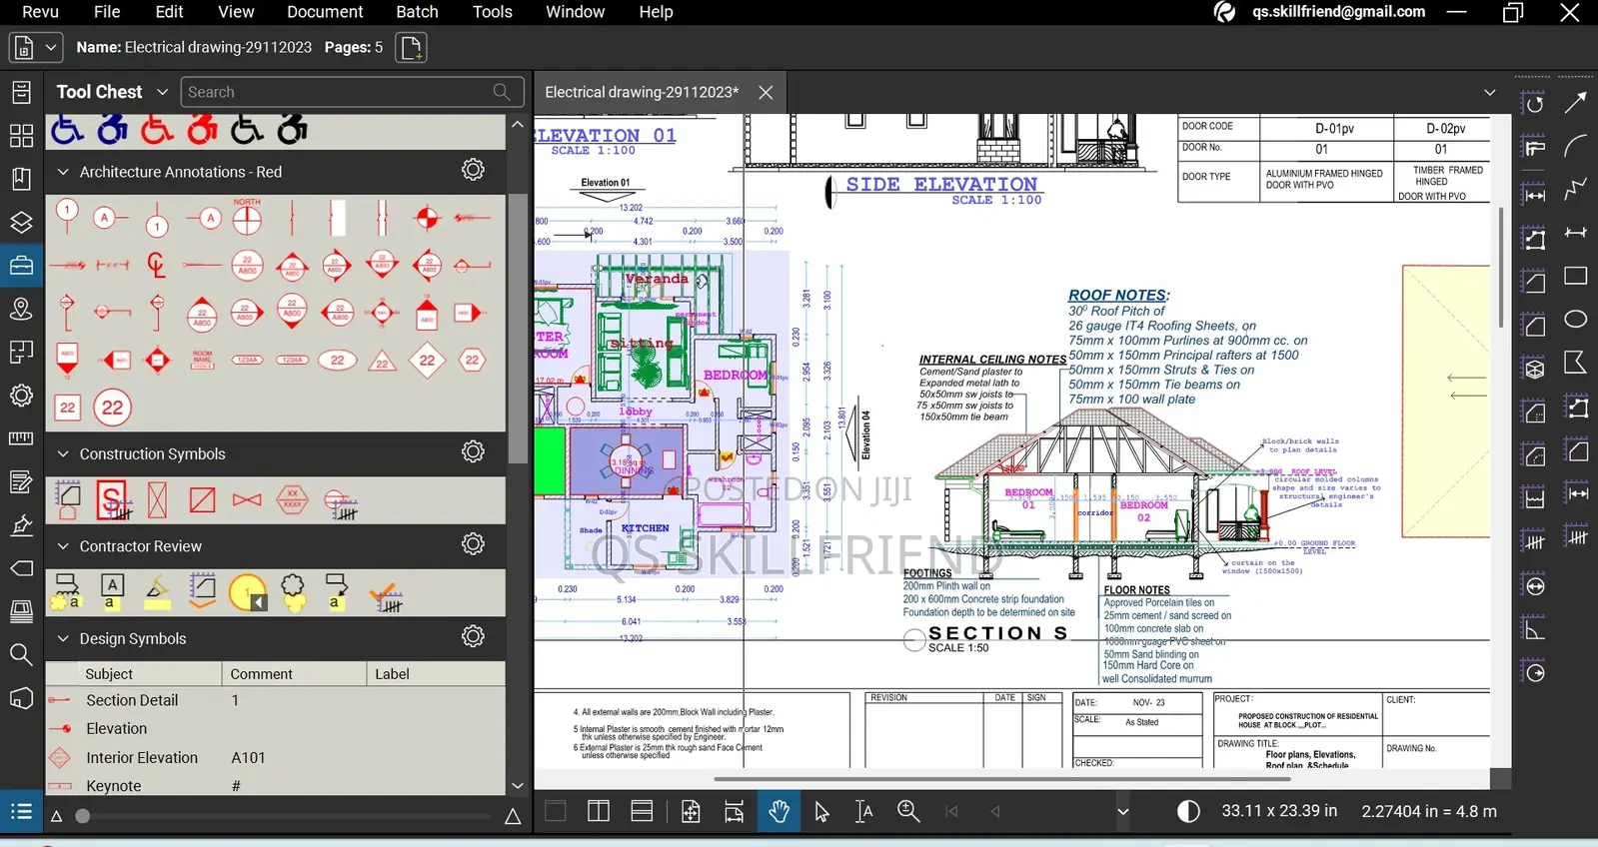Activate the Zoom magnifier tool
Image resolution: width=1598 pixels, height=847 pixels.
908,811
